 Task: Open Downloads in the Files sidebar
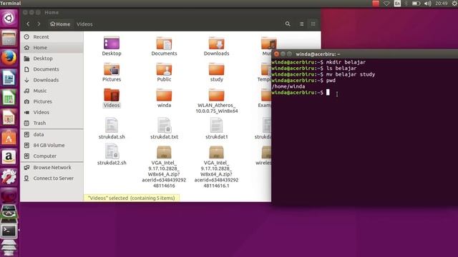pyautogui.click(x=52, y=80)
